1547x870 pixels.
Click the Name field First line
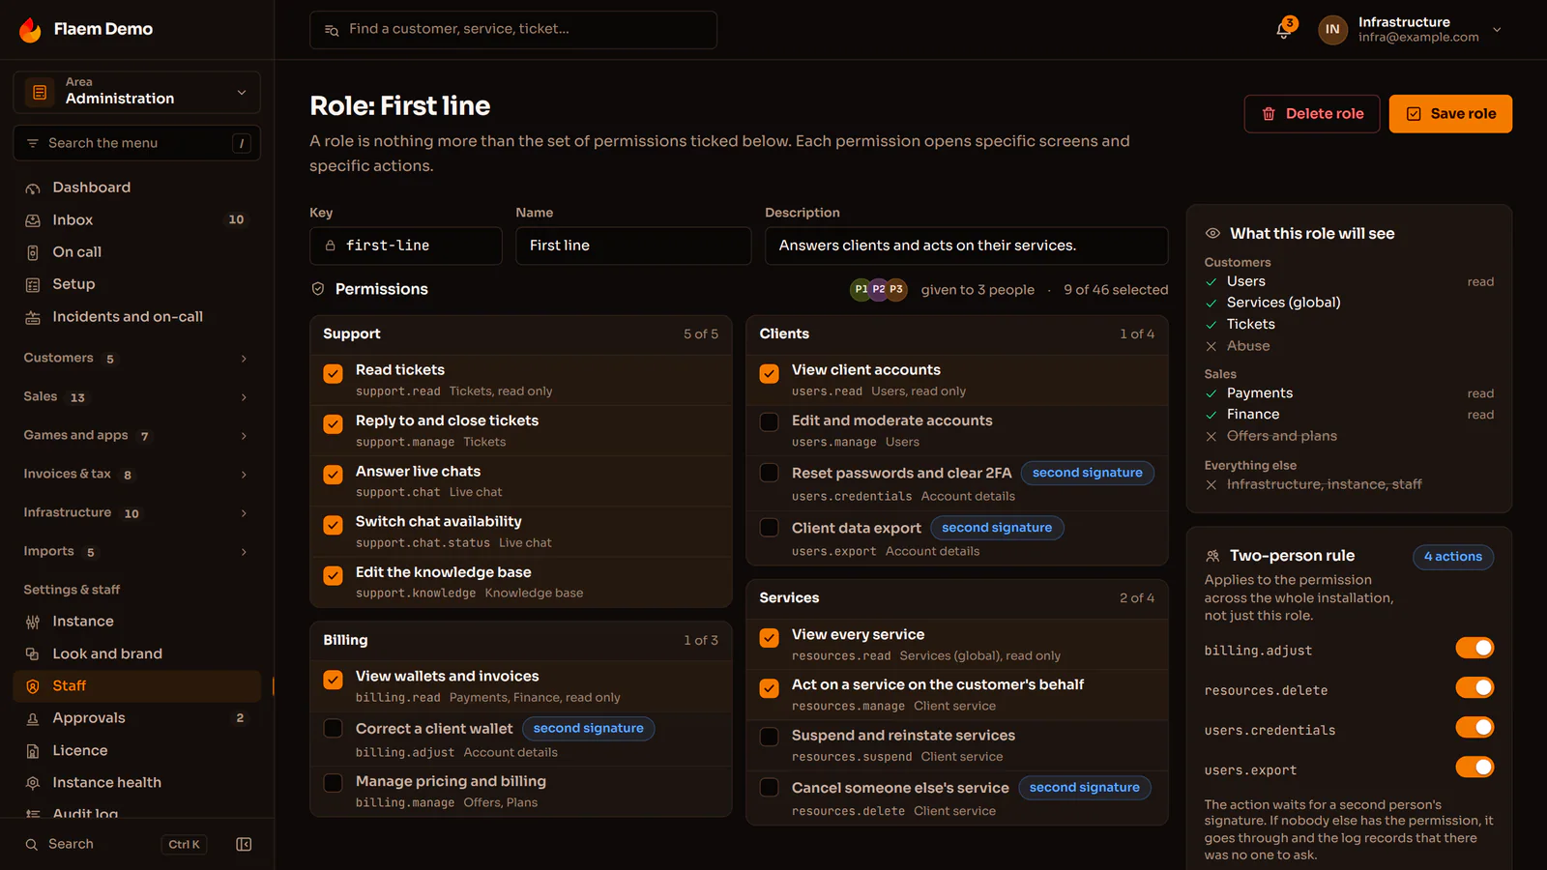point(633,246)
